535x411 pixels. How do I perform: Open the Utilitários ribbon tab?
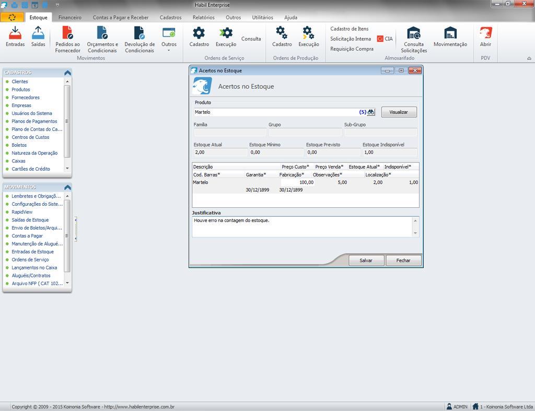[x=263, y=17]
